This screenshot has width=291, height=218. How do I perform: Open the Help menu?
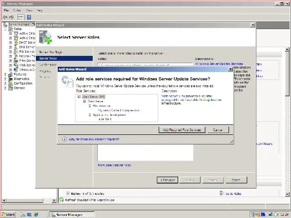click(40, 10)
